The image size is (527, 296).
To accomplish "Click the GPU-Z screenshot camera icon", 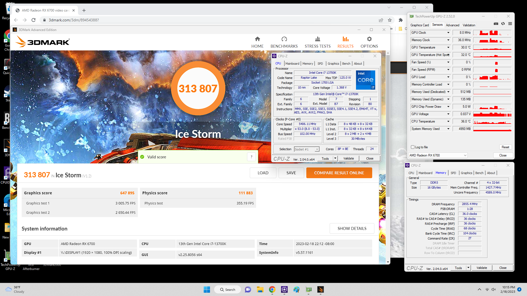I will [496, 24].
